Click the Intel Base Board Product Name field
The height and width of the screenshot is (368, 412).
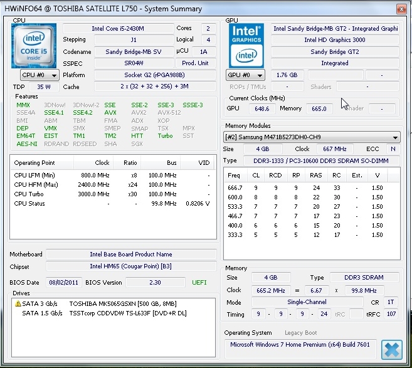click(x=131, y=255)
